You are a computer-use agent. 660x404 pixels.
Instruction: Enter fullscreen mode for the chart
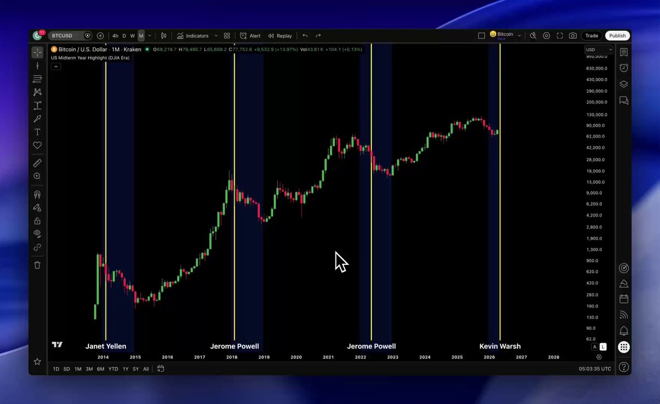[x=560, y=36]
